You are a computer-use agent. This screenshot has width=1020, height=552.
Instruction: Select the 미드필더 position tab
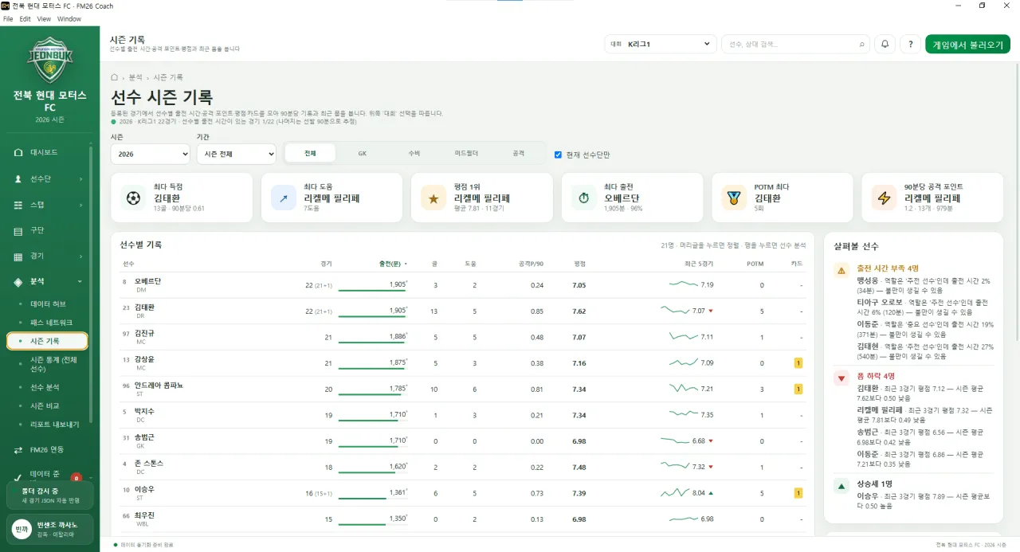(x=466, y=153)
